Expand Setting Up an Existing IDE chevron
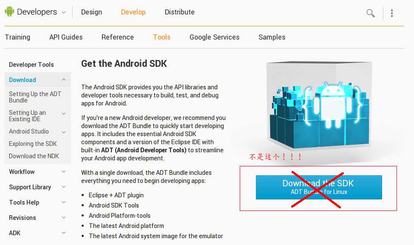Screen dimensions: 414x245 [x=64, y=114]
